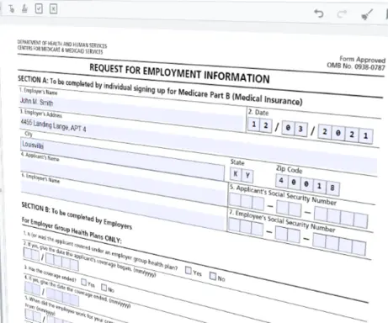
Task: Tick Yes for employer group health plan coverage
Action: [x=189, y=270]
